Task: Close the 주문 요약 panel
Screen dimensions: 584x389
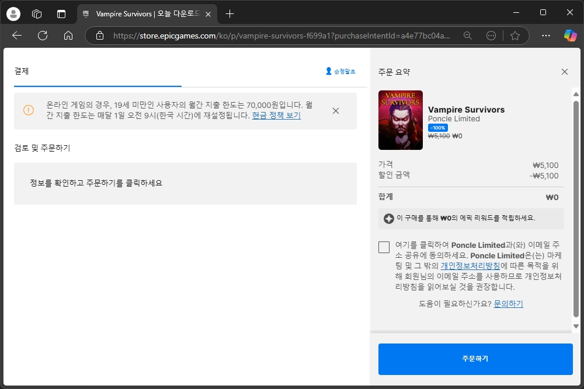Action: 565,72
